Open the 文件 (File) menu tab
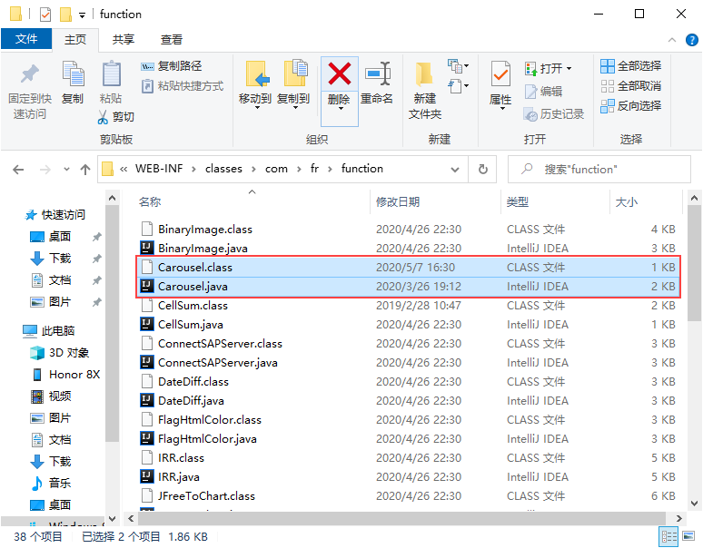This screenshot has width=703, height=548. (x=26, y=39)
